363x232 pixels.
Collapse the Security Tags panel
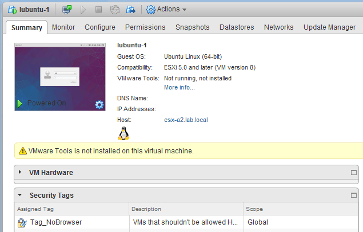(21, 196)
